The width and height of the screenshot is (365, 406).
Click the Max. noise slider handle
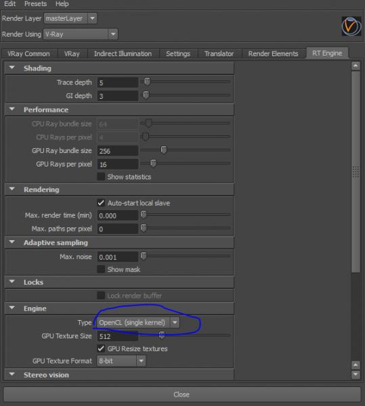(144, 256)
